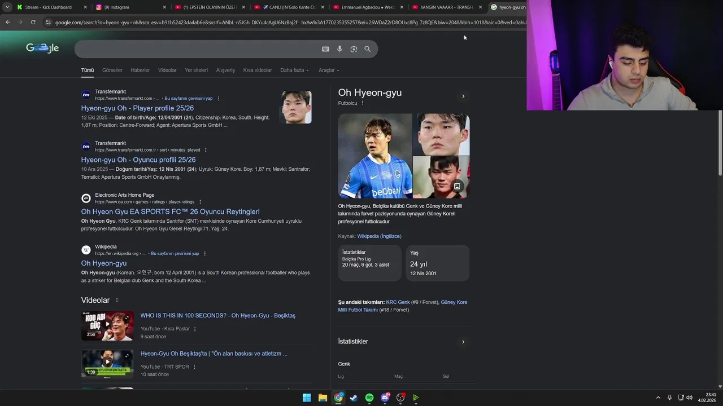Switch to Kısa videolar tab
The width and height of the screenshot is (723, 406).
pyautogui.click(x=258, y=70)
